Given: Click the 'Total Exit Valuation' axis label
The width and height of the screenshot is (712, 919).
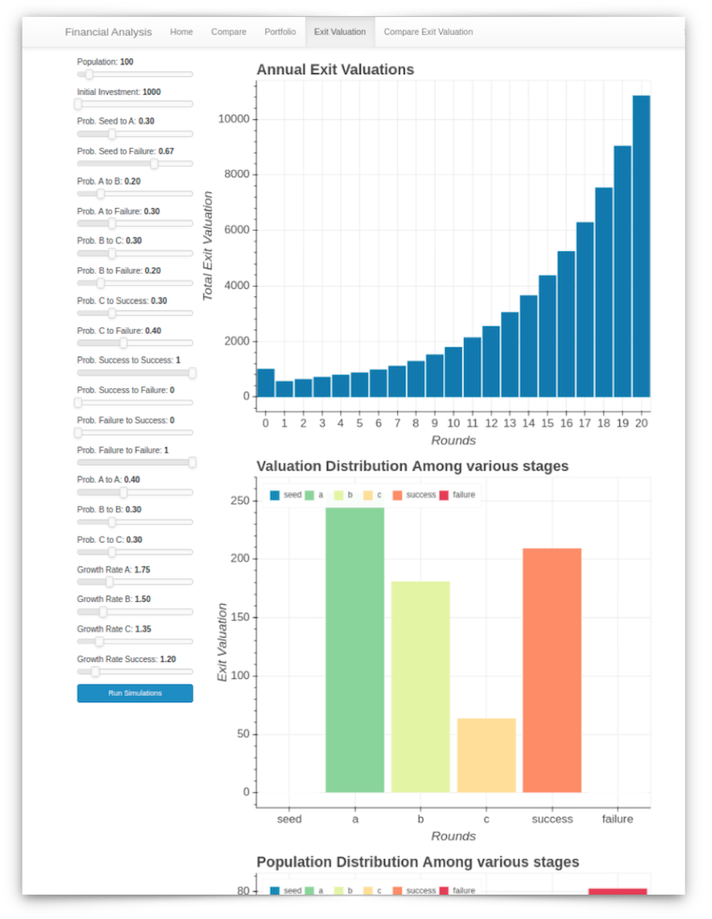Looking at the screenshot, I should pos(207,246).
